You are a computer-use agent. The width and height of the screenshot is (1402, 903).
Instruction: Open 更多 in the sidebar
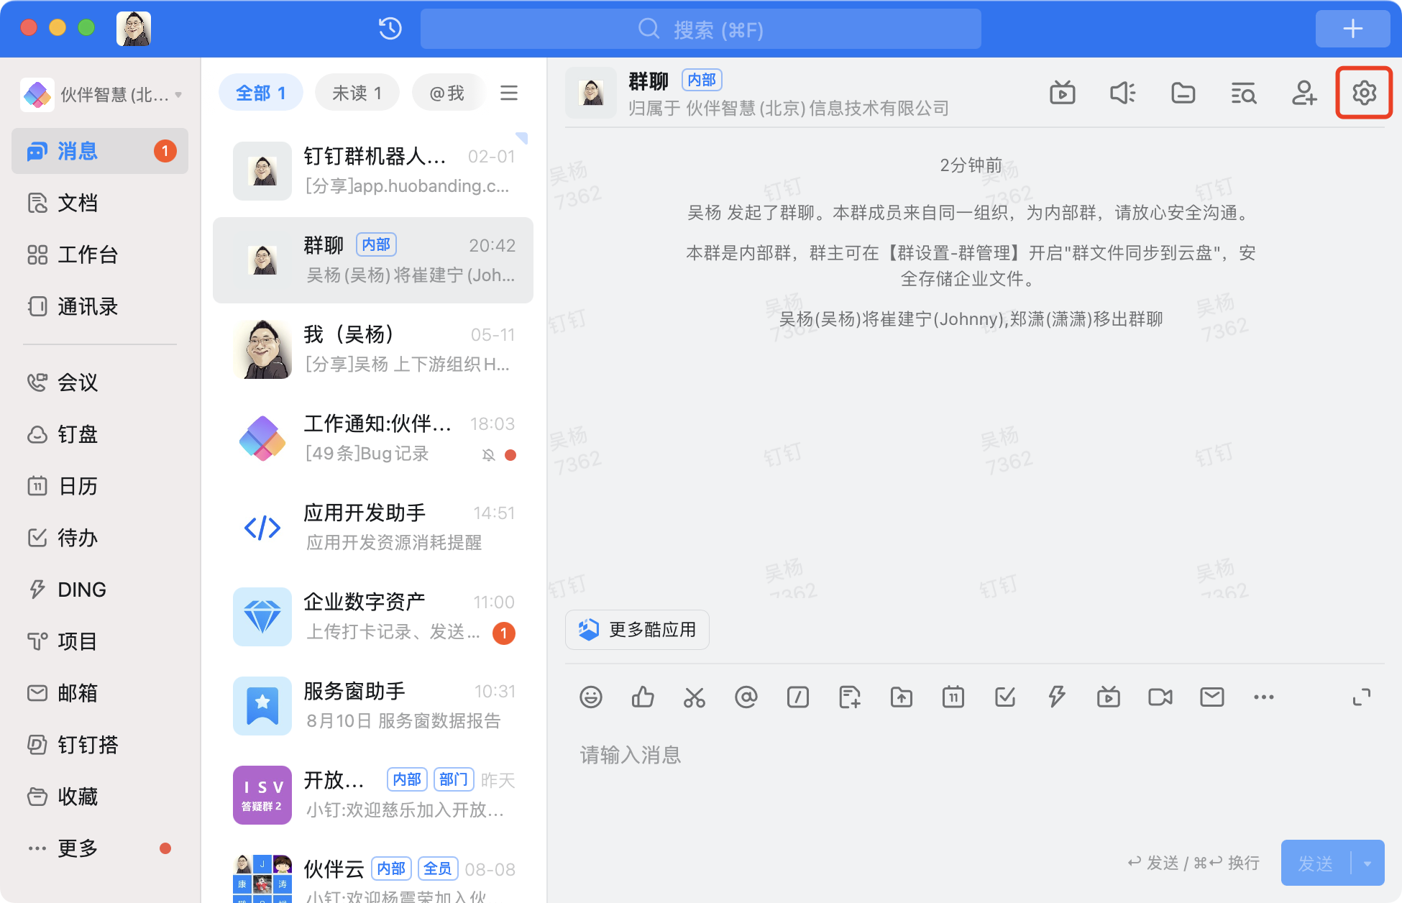pos(100,848)
